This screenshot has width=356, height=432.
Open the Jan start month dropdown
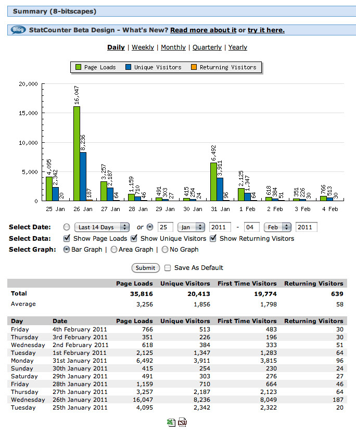pos(191,227)
